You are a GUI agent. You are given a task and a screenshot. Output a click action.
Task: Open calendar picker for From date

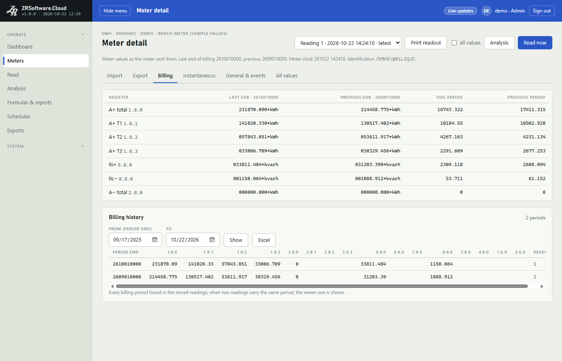pos(155,240)
